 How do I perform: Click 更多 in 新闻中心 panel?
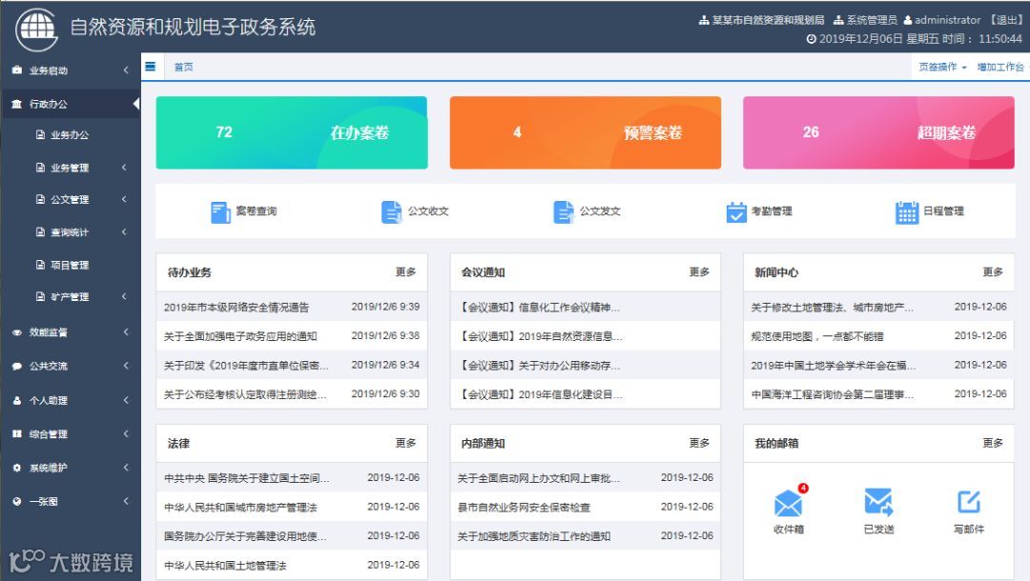coord(993,271)
